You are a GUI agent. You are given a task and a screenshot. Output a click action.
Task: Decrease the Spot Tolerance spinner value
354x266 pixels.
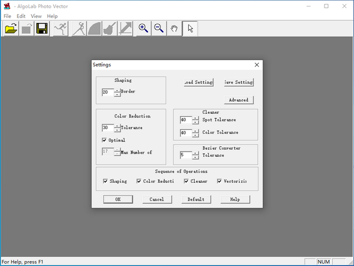coord(195,122)
